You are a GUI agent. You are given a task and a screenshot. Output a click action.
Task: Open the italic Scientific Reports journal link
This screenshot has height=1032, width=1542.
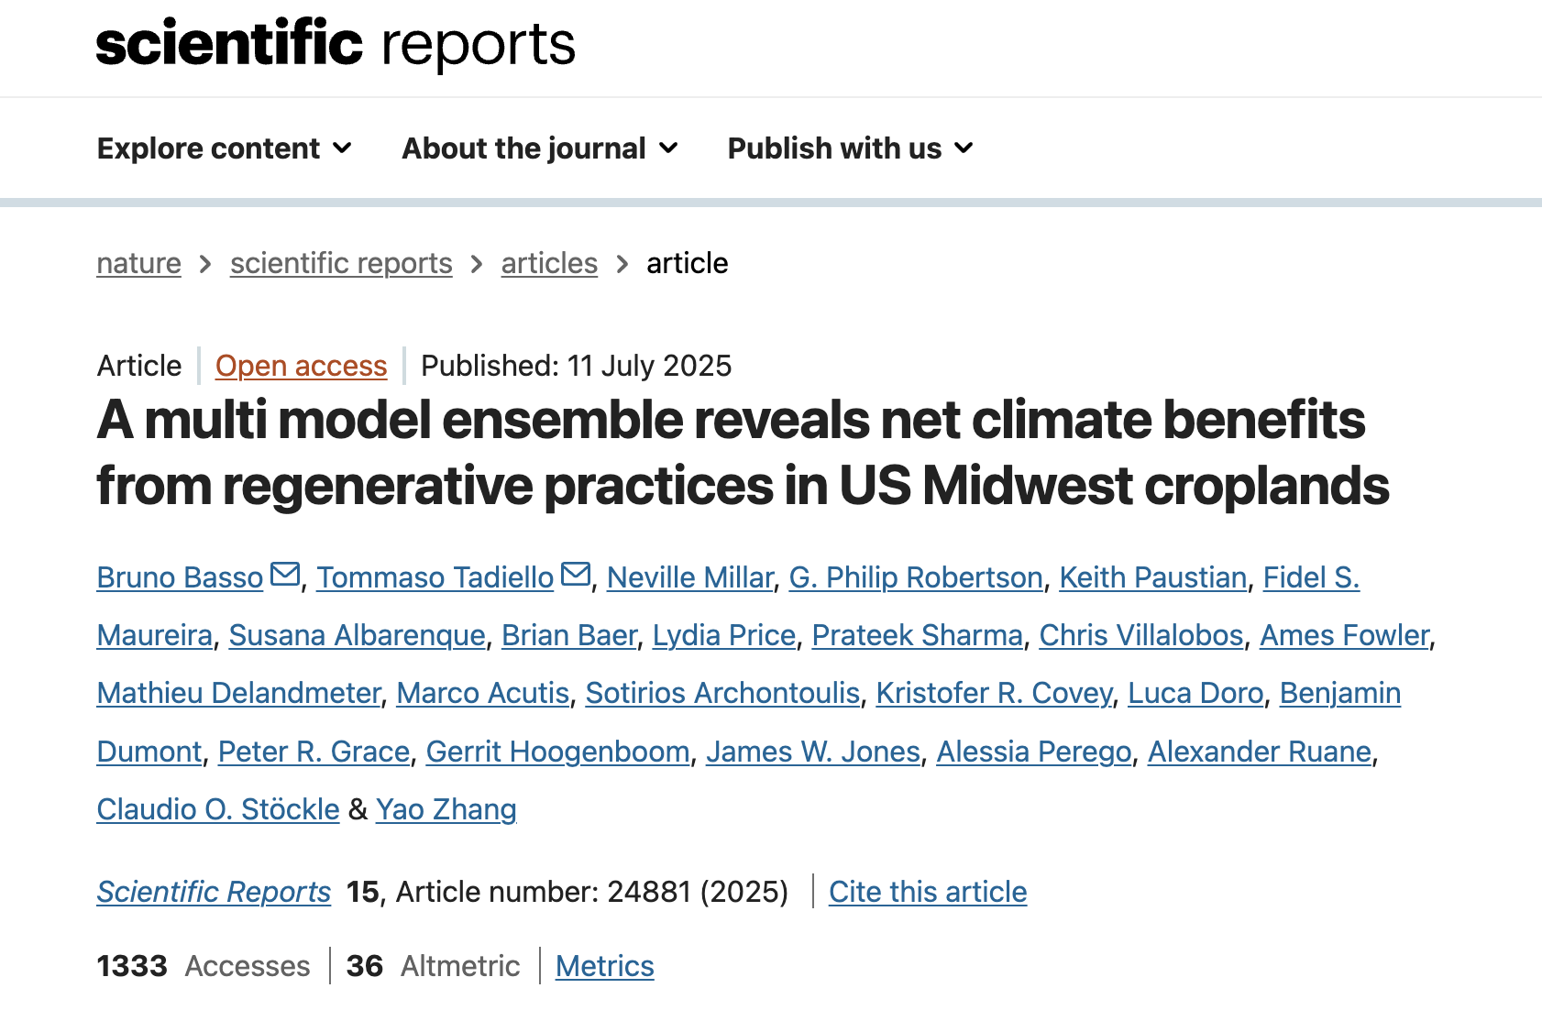point(214,892)
